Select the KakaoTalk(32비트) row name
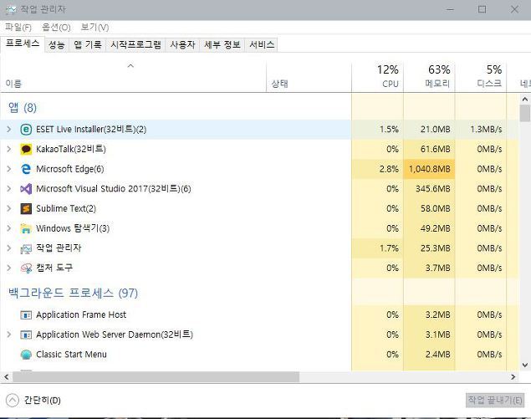 point(71,149)
